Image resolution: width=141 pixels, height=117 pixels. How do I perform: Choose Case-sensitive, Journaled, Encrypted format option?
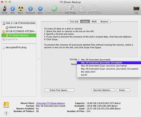109,69
